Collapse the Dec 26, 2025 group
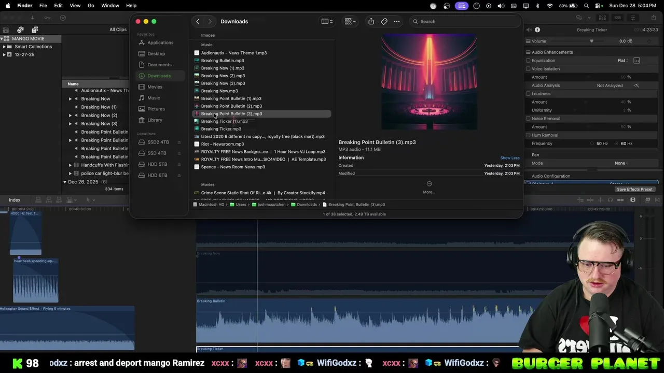This screenshot has height=373, width=664. pyautogui.click(x=65, y=182)
